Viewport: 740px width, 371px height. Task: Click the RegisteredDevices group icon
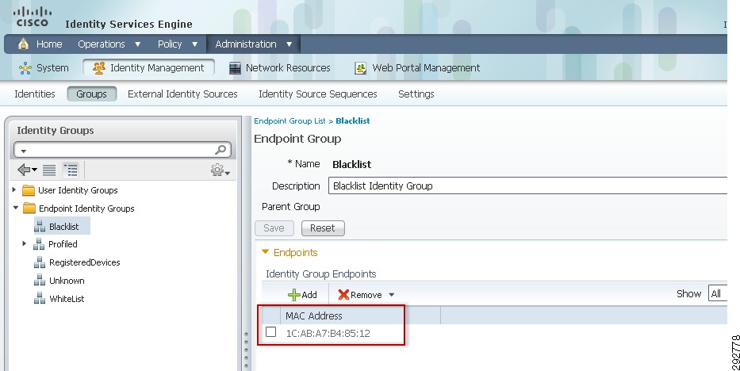tap(40, 262)
